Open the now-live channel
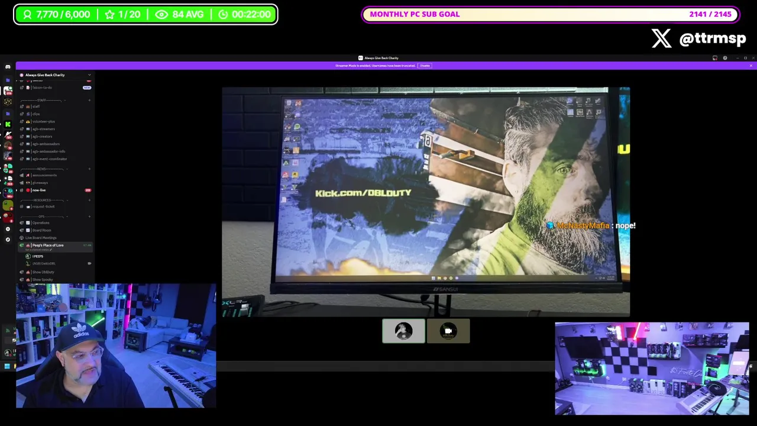Image resolution: width=757 pixels, height=426 pixels. (x=55, y=191)
